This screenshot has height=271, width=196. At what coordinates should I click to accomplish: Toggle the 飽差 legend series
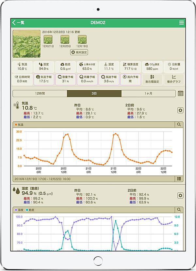[30, 210]
